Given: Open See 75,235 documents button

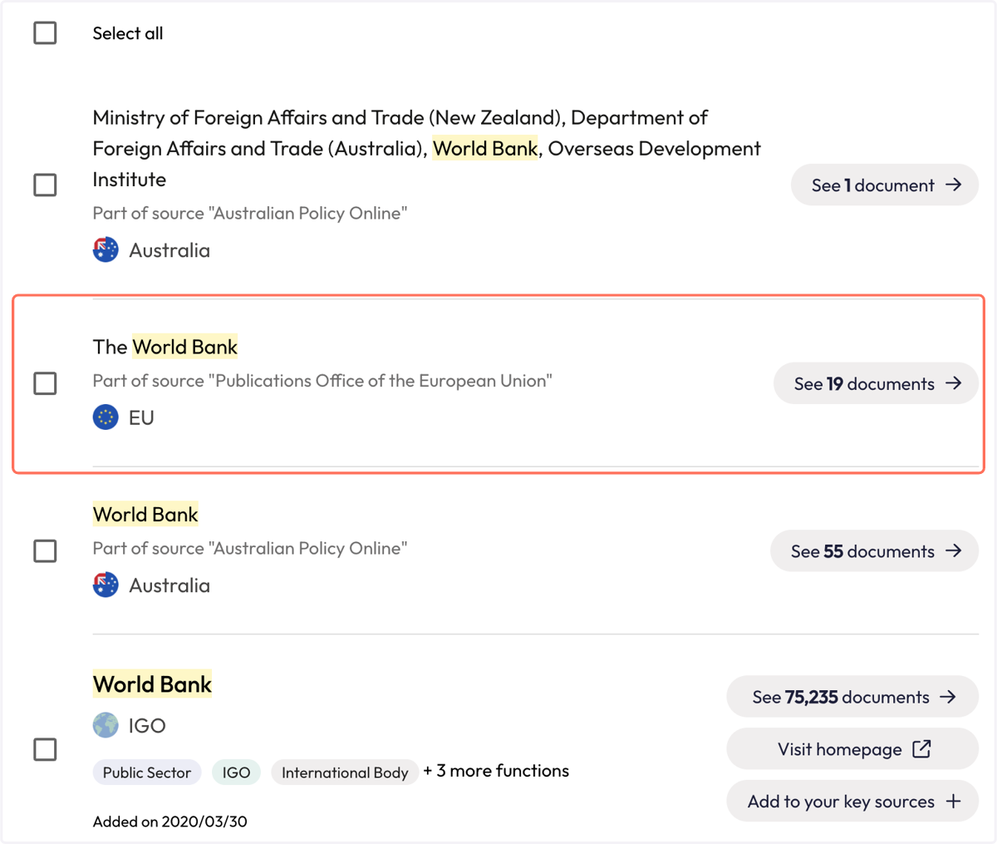Looking at the screenshot, I should point(852,697).
